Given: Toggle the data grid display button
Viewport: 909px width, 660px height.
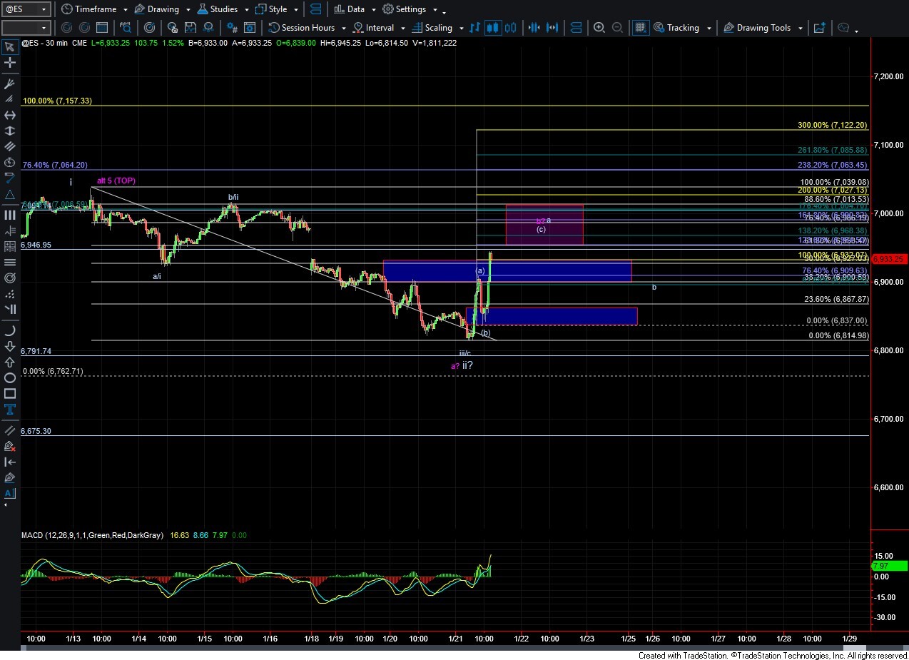Looking at the screenshot, I should tap(641, 28).
